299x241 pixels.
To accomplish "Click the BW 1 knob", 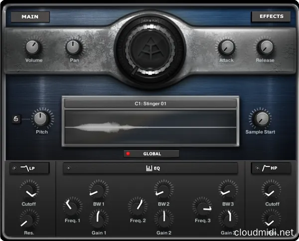I will click(x=99, y=190).
